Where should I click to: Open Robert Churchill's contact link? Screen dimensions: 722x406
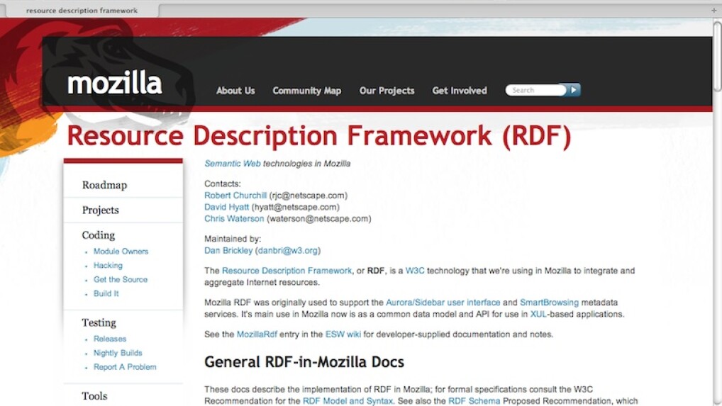[235, 196]
